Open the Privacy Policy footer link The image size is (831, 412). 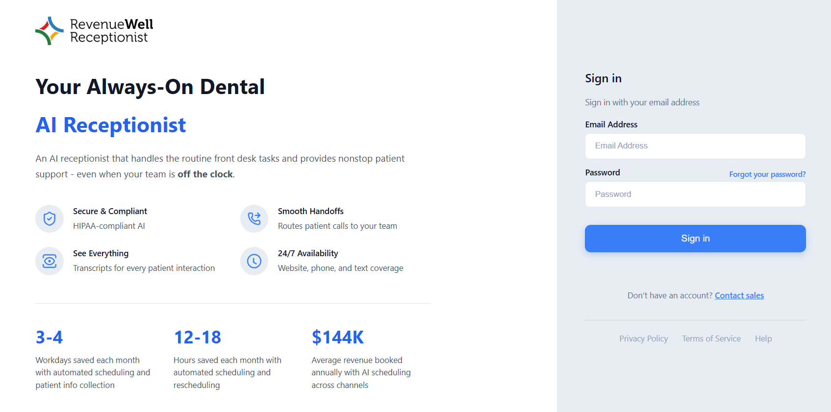click(x=643, y=339)
